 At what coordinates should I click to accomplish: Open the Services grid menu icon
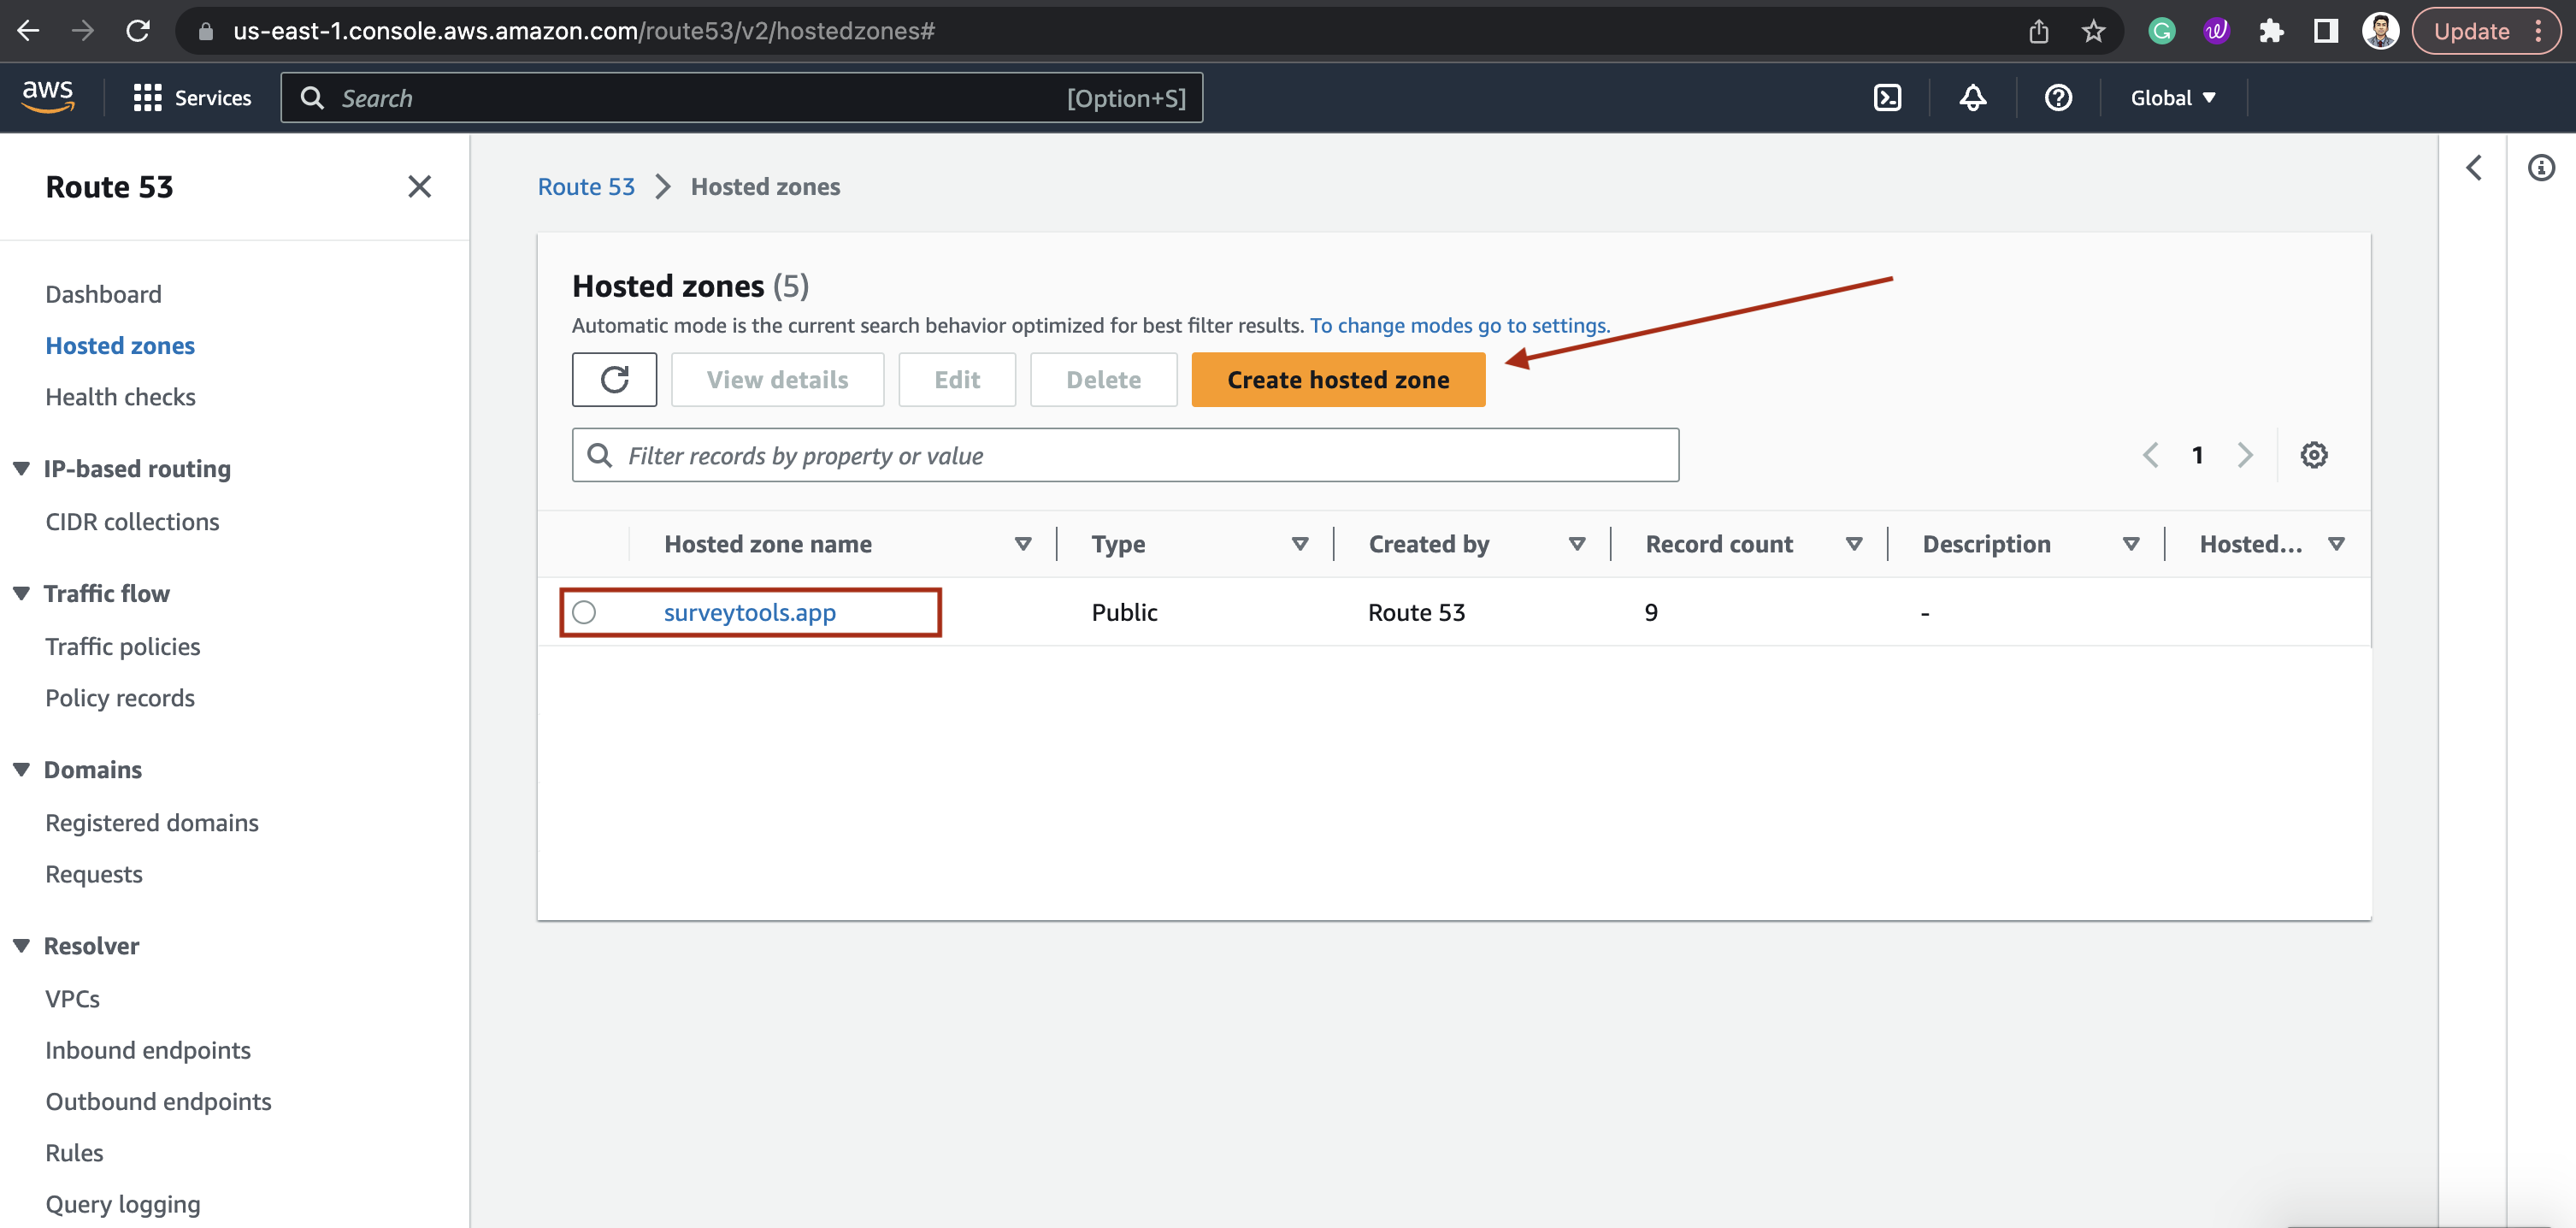(147, 98)
